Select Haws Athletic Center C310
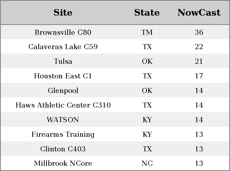This screenshot has width=230, height=171. [63, 105]
